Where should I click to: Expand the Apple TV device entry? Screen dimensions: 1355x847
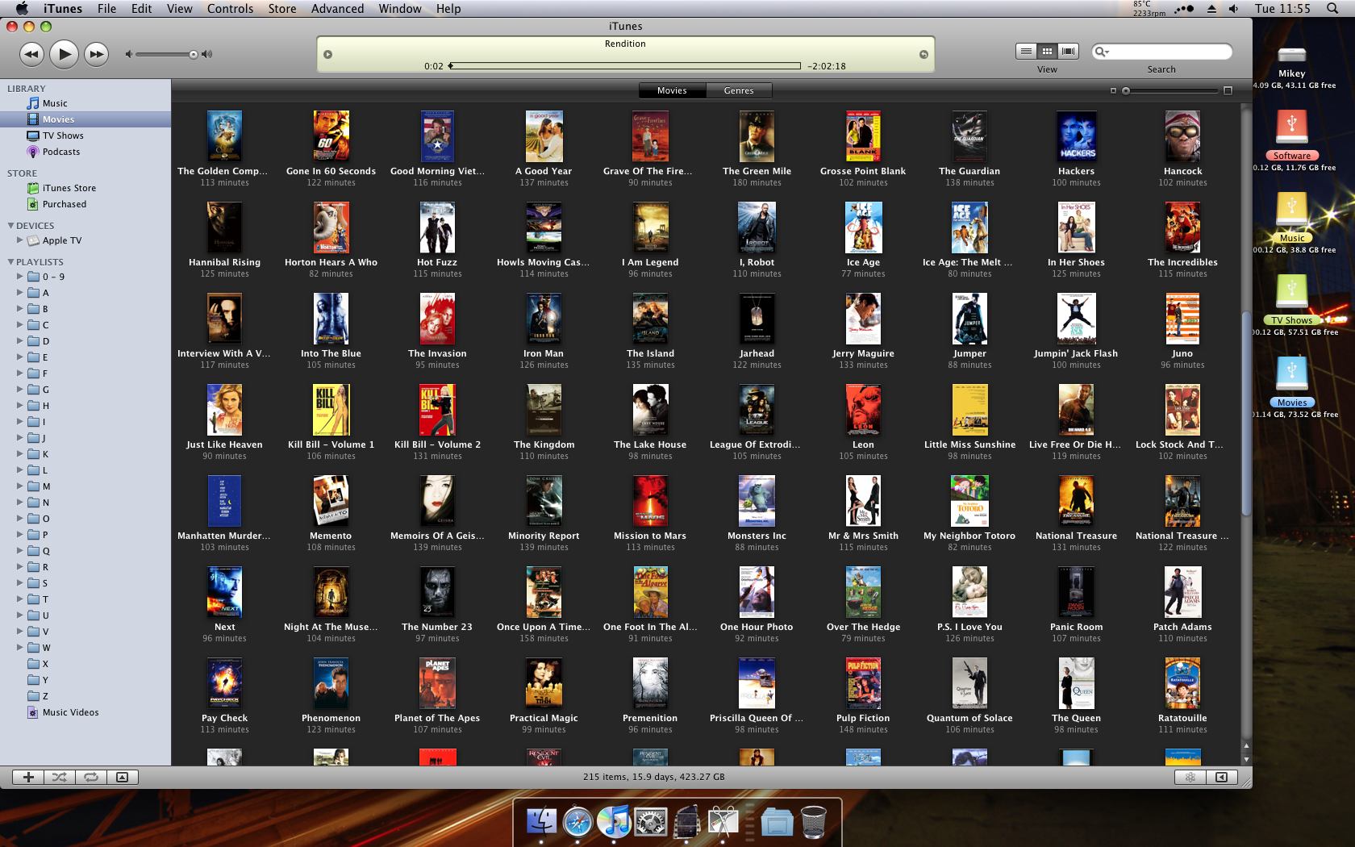pyautogui.click(x=20, y=240)
